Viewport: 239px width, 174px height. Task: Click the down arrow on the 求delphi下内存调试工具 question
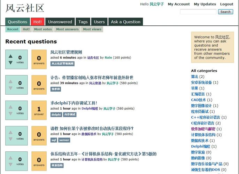tap(10, 113)
